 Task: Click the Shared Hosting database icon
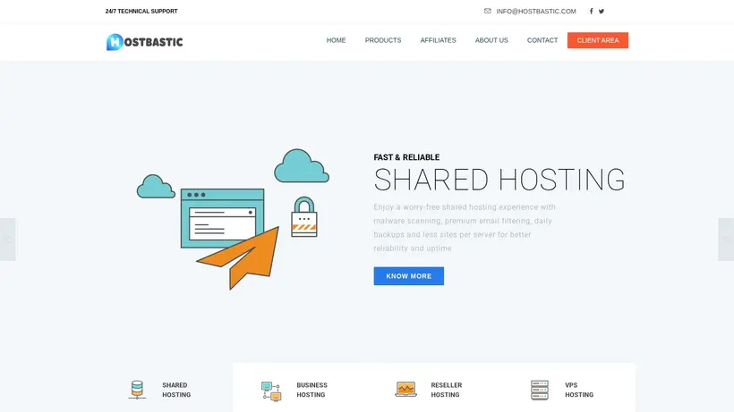[137, 390]
